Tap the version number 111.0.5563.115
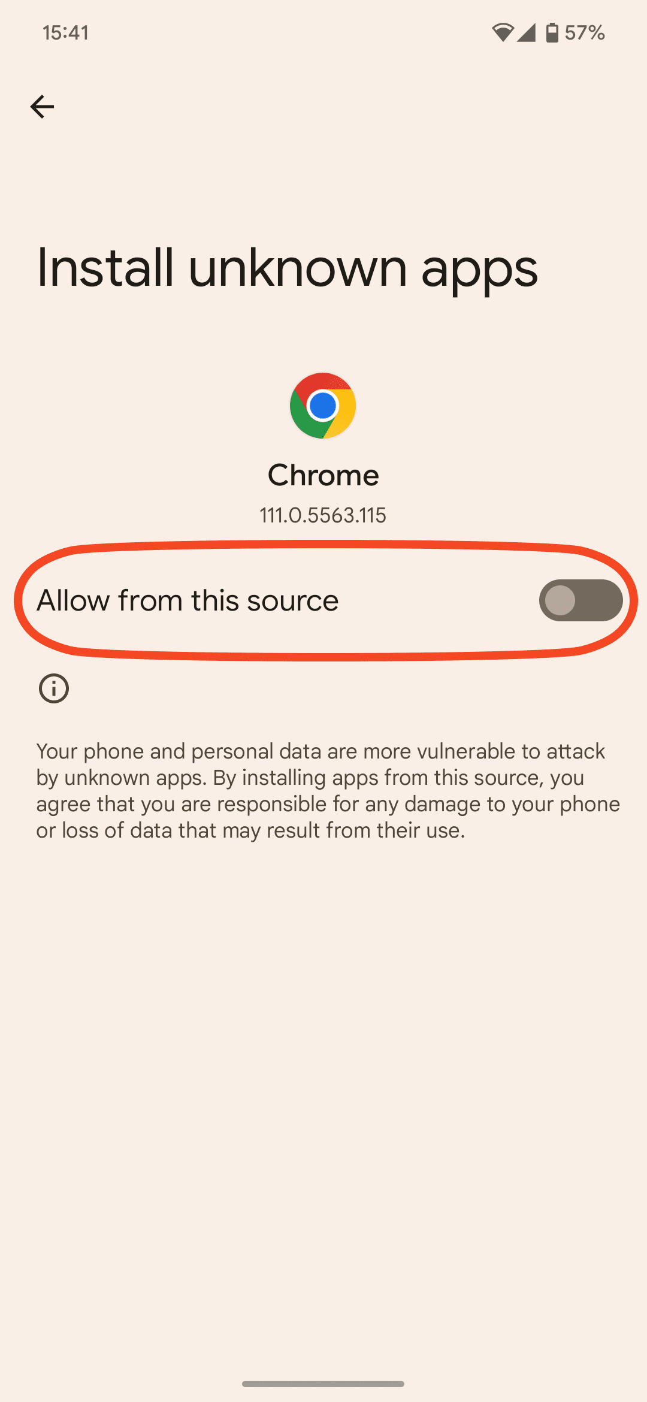 point(323,515)
